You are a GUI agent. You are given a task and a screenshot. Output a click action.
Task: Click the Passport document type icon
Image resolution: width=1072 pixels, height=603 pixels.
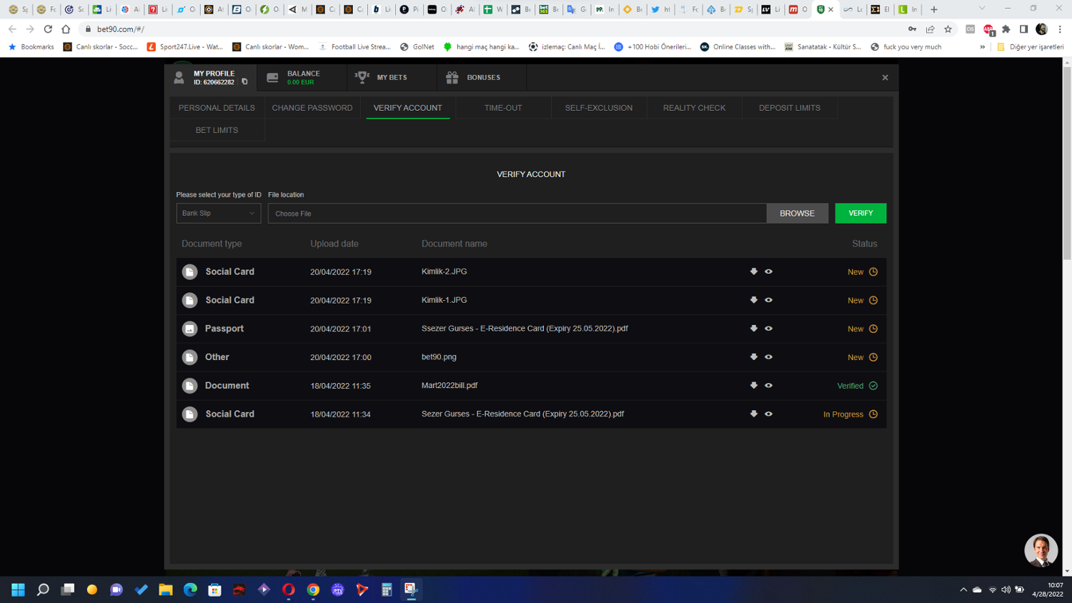pos(189,329)
